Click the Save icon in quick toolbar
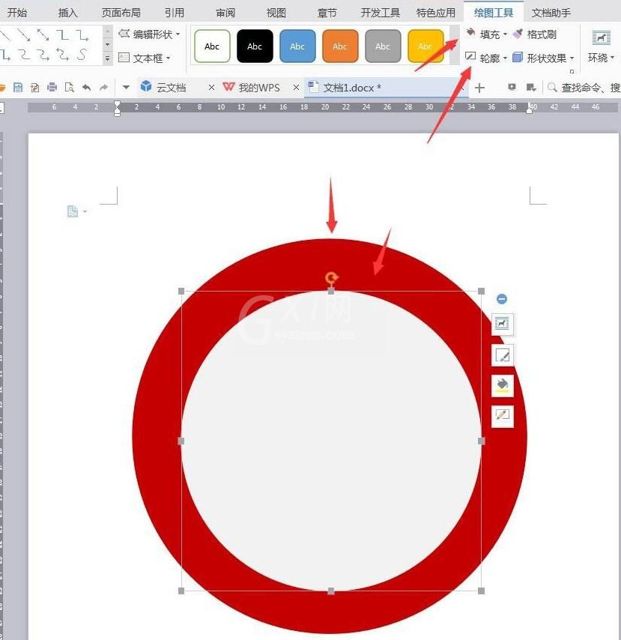Viewport: 621px width, 640px height. point(17,87)
